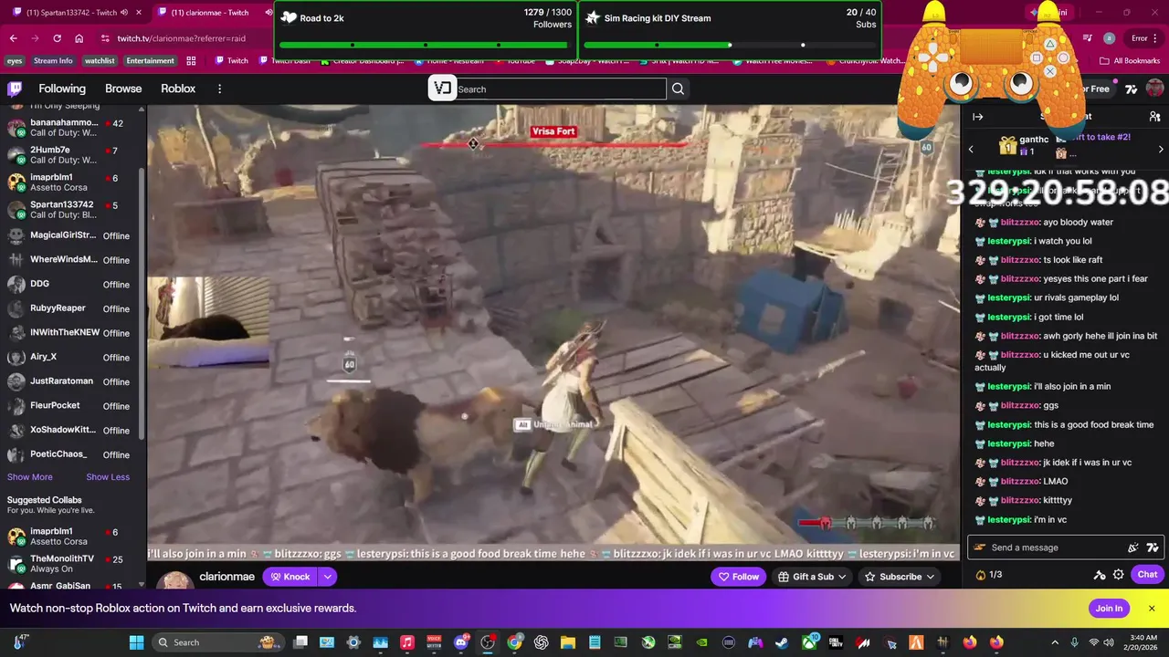
Task: Open Spartan133742 channel in followed list
Action: (x=71, y=210)
